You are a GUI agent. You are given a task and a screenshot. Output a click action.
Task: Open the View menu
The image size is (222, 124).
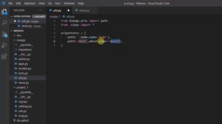point(42,3)
